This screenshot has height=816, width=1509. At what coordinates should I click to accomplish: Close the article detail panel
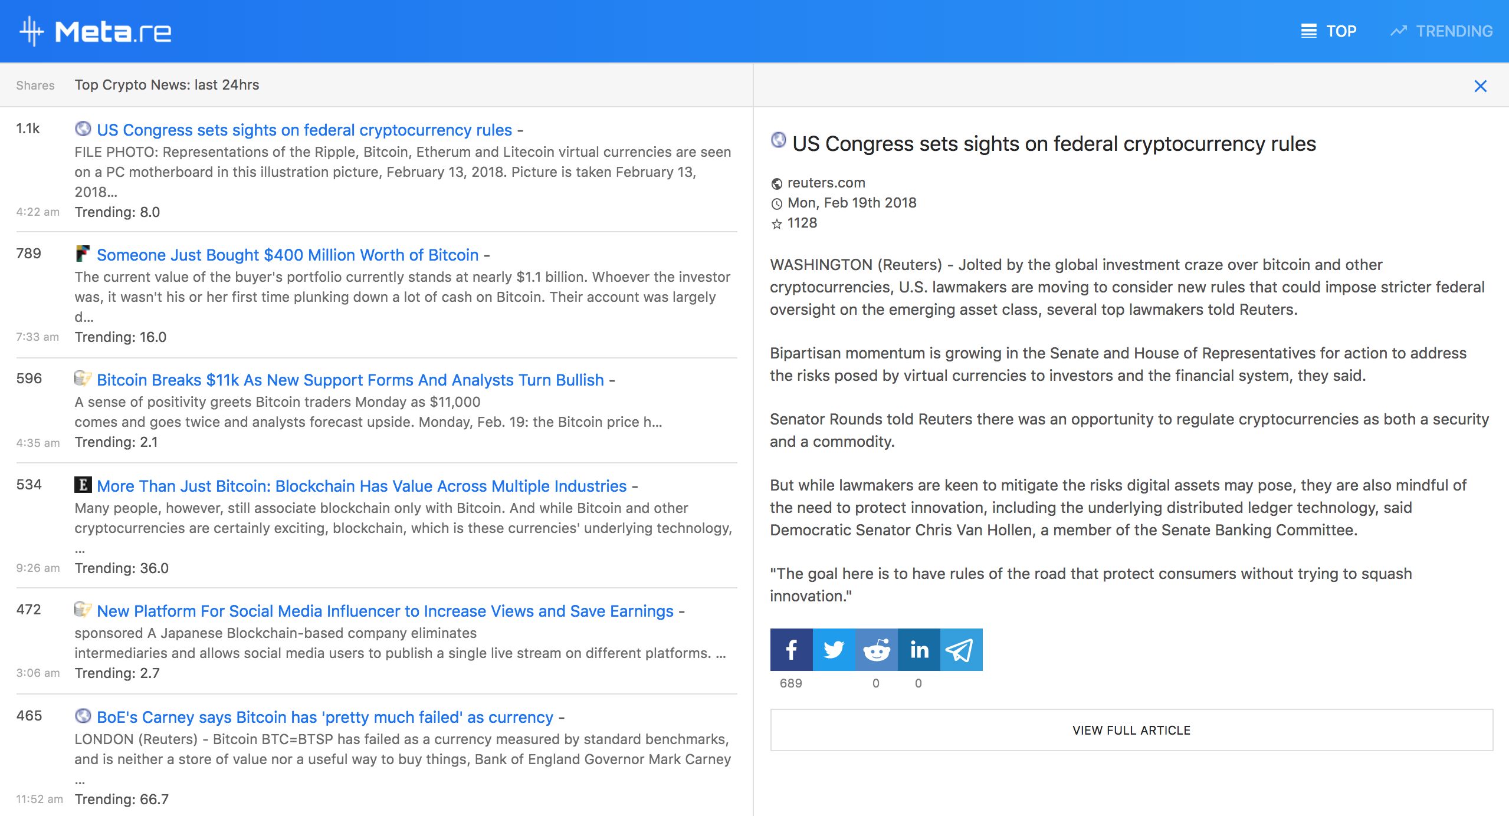[x=1481, y=86]
